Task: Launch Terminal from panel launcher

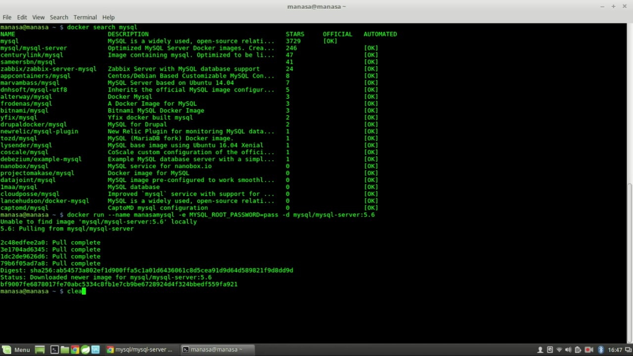Action: [54, 350]
